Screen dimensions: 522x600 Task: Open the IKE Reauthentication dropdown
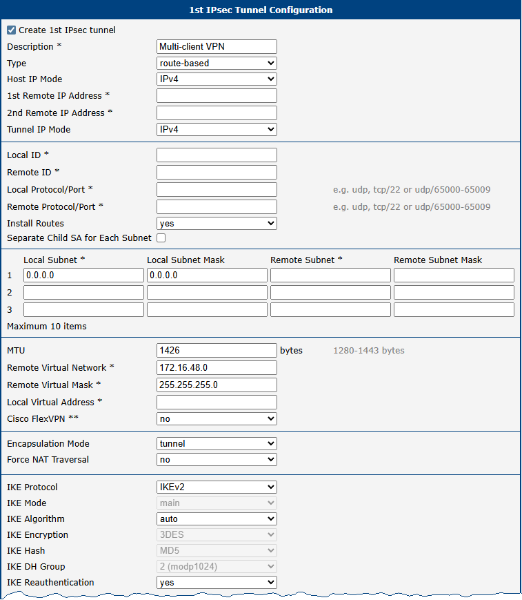[217, 583]
